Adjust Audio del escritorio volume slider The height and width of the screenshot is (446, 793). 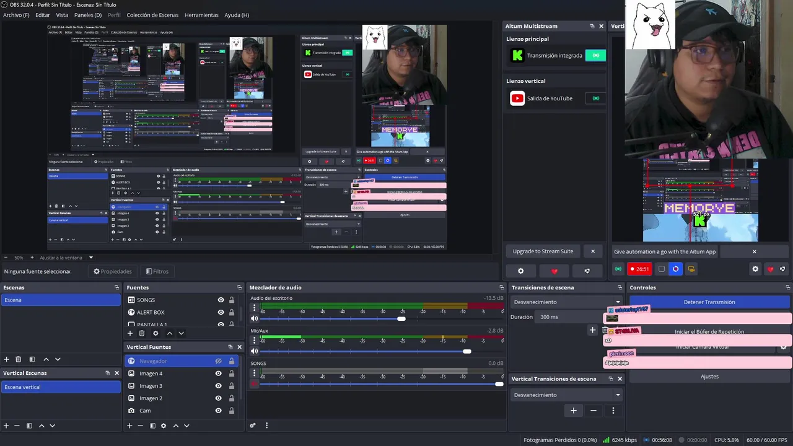401,318
